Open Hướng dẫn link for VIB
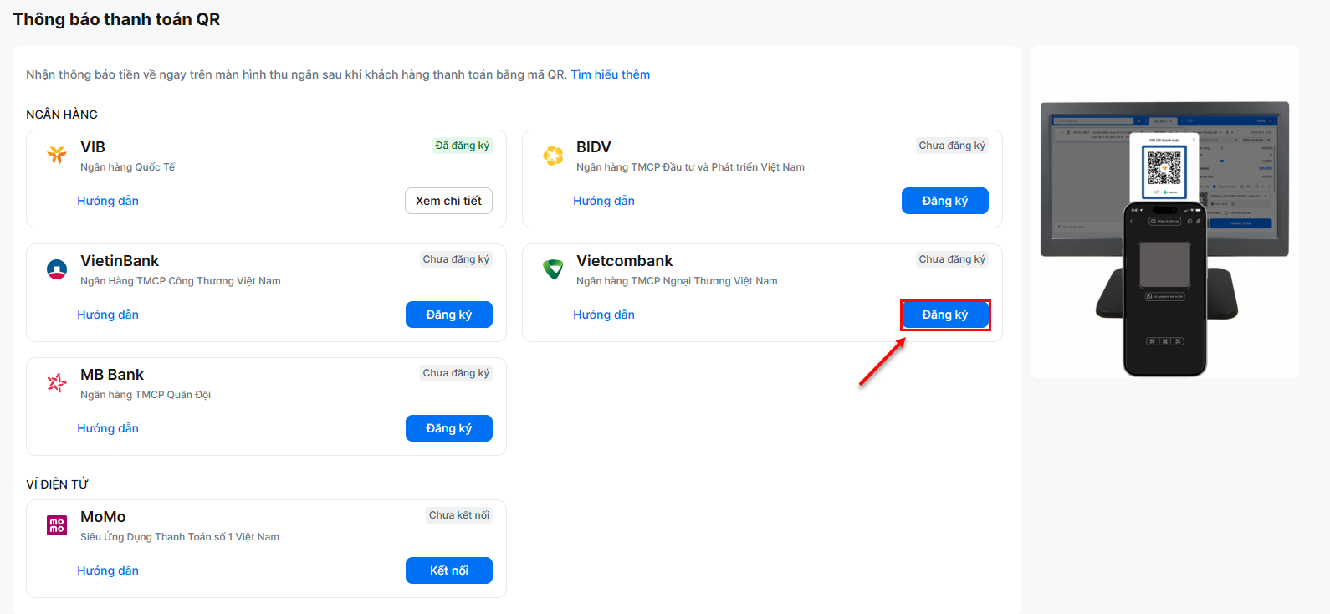 (x=108, y=201)
